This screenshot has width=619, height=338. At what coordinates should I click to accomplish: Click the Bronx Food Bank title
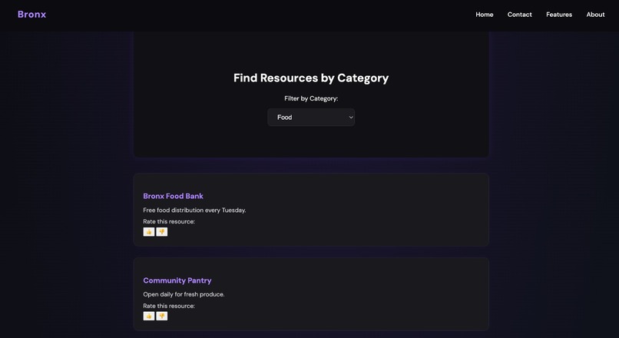coord(173,196)
